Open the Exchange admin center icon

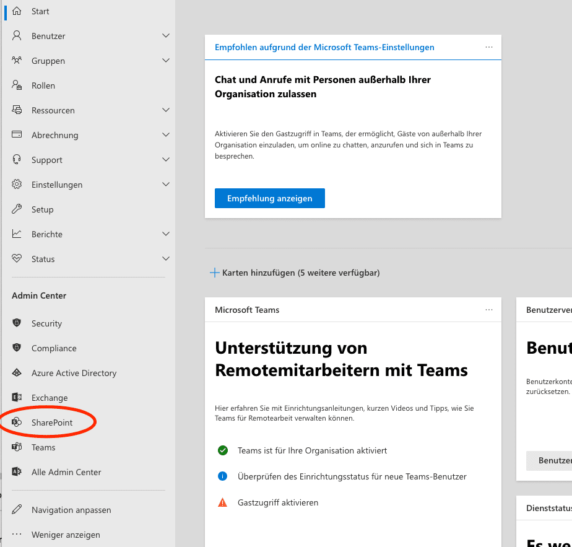17,397
